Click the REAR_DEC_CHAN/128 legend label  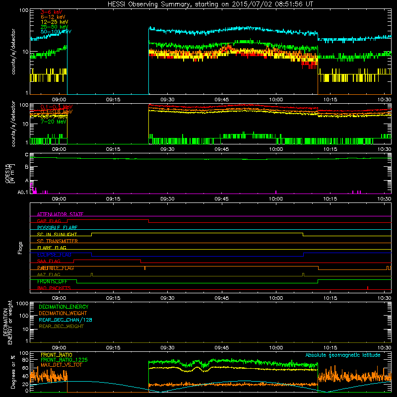click(66, 320)
